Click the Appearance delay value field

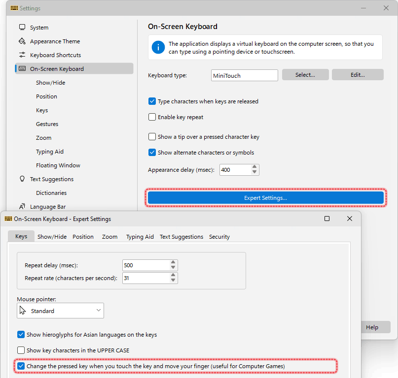click(x=235, y=170)
